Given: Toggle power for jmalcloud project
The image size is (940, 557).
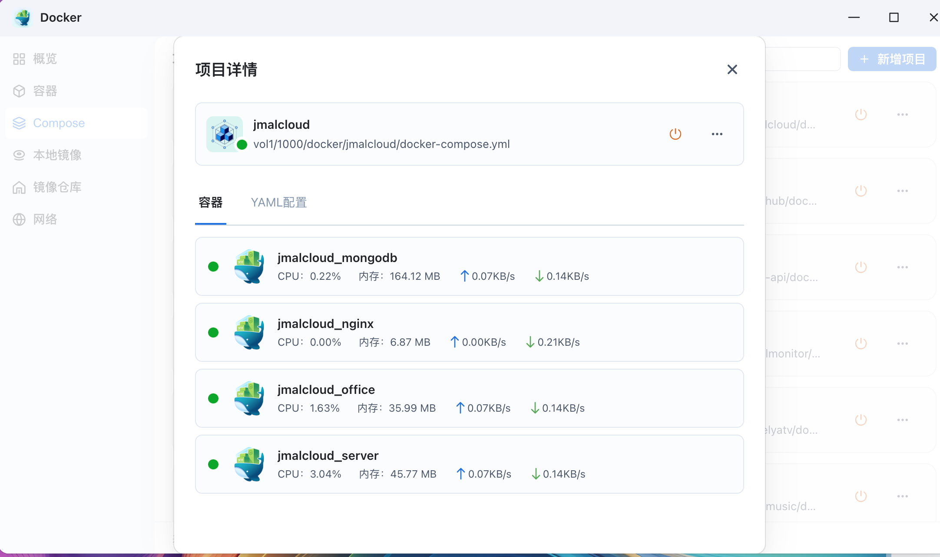Looking at the screenshot, I should point(675,134).
